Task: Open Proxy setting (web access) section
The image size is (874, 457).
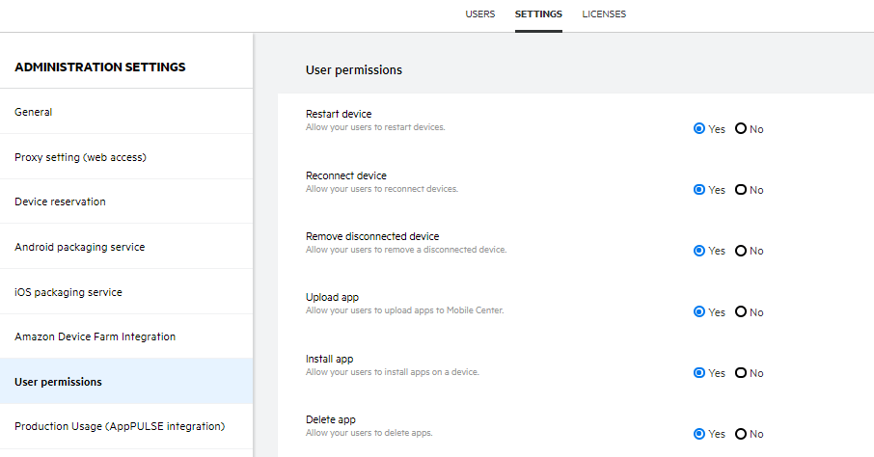Action: (x=80, y=157)
